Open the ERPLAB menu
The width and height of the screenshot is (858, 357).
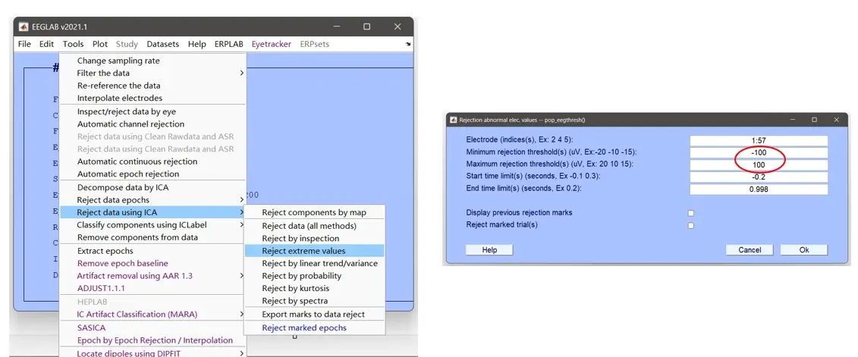point(229,44)
